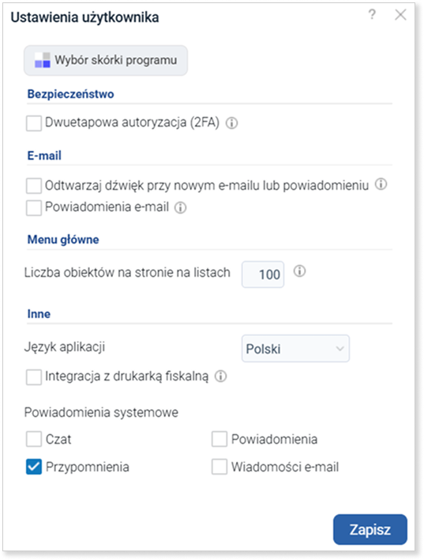Uncheck the Przypomnienia checkbox
Screen dimensions: 424x560
point(34,467)
